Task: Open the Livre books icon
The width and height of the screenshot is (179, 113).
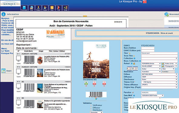Action: click(x=31, y=8)
